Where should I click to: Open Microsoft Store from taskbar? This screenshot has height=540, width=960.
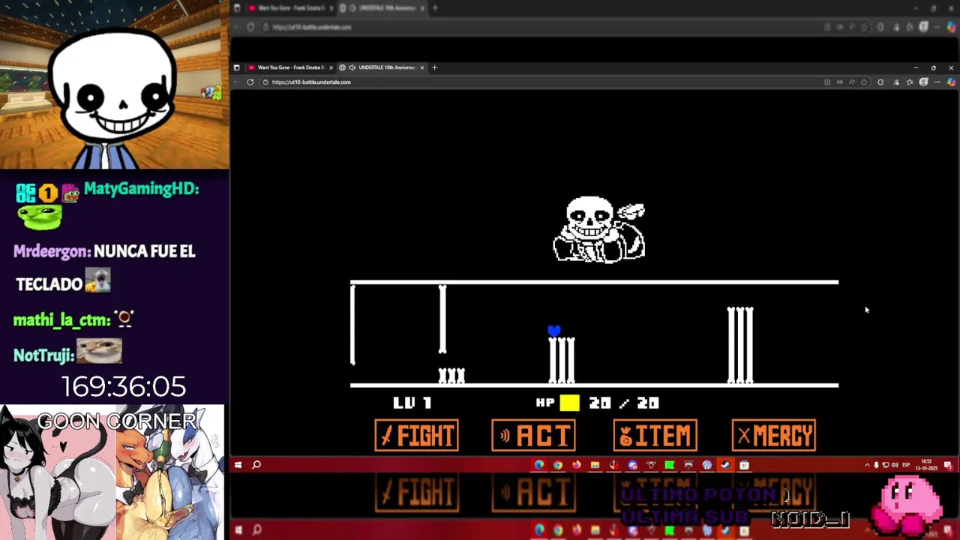[x=744, y=465]
